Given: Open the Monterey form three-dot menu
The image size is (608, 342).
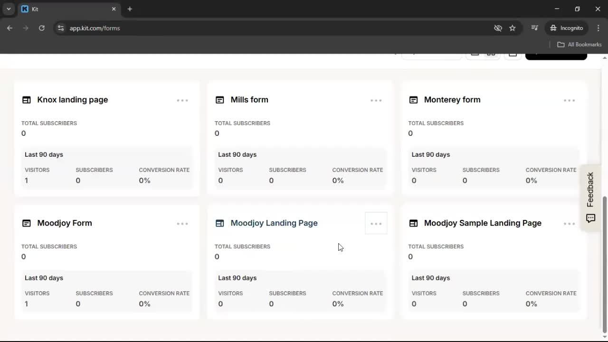Looking at the screenshot, I should point(569,100).
